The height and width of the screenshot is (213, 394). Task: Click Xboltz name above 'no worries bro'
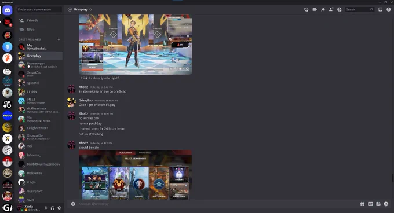[83, 113]
